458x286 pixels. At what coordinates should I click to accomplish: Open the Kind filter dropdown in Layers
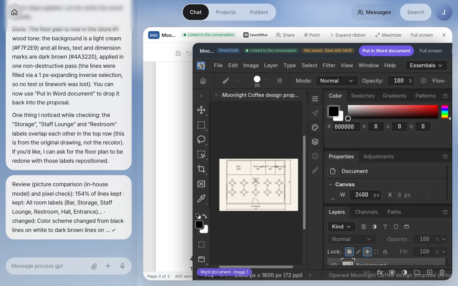click(x=341, y=227)
